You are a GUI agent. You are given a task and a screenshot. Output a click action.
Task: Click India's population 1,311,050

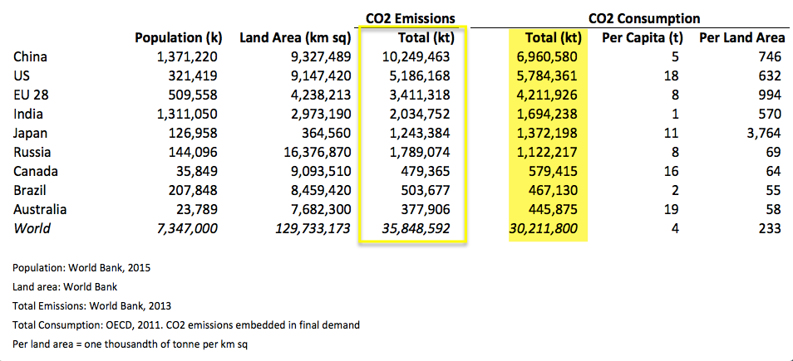pyautogui.click(x=188, y=114)
